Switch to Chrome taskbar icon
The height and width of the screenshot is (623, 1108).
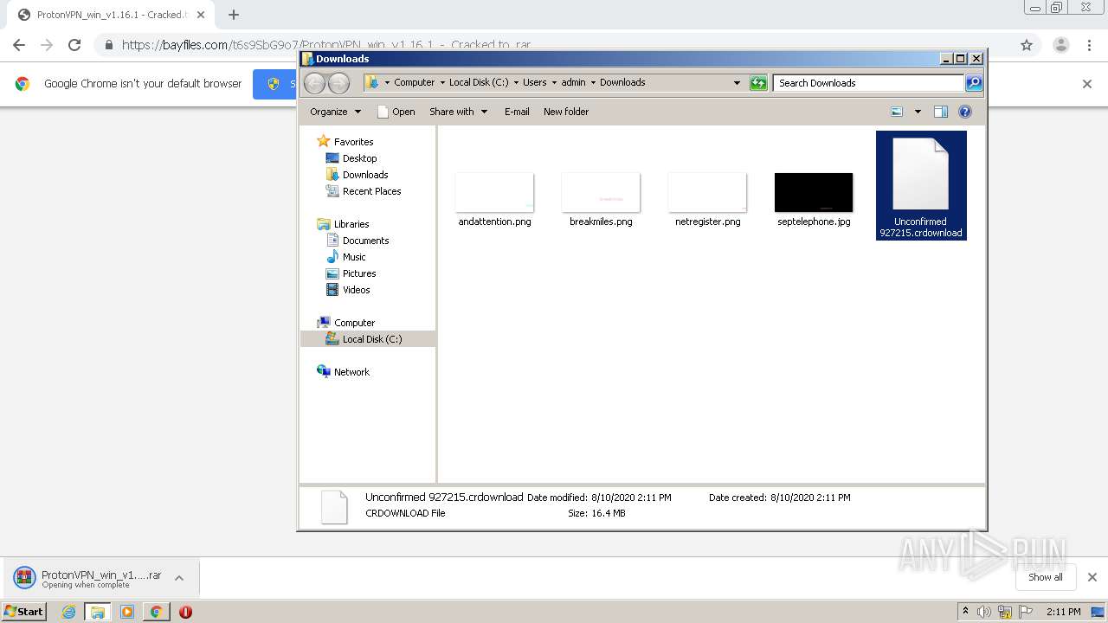[x=156, y=612]
